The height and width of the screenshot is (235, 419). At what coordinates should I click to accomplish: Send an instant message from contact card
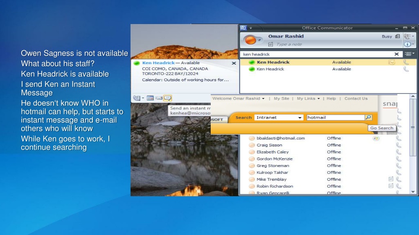click(x=167, y=98)
